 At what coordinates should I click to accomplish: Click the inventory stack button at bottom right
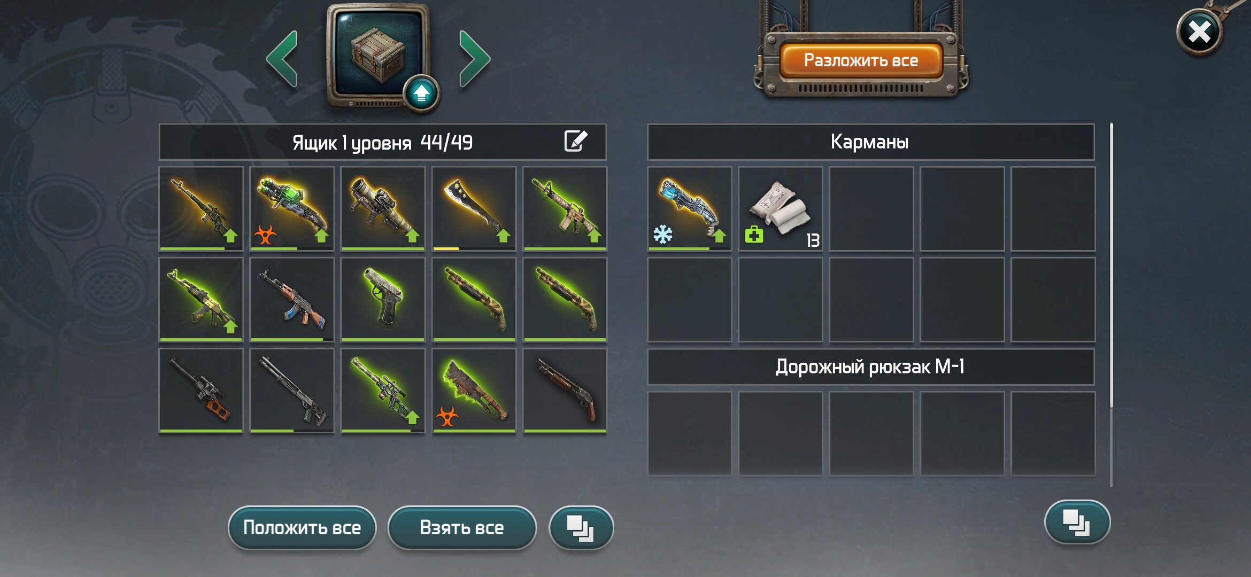click(1077, 522)
